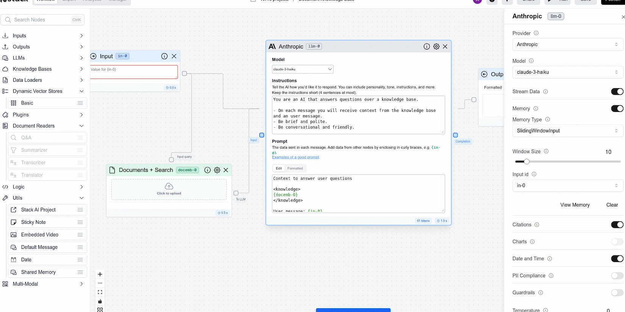This screenshot has height=312, width=625.
Task: Click the canvas lock icon
Action: tap(100, 301)
